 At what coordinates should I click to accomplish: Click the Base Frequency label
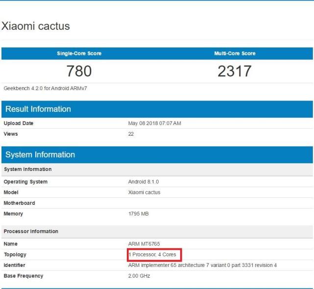[24, 276]
